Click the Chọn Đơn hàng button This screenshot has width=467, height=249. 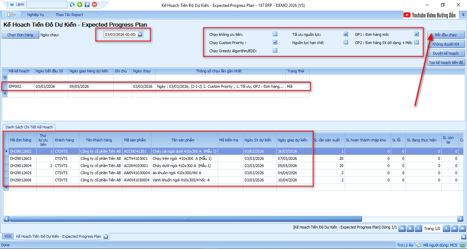(20, 35)
